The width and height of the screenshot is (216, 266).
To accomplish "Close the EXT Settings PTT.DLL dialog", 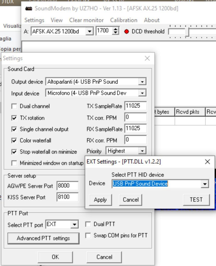I will pyautogui.click(x=207, y=162).
